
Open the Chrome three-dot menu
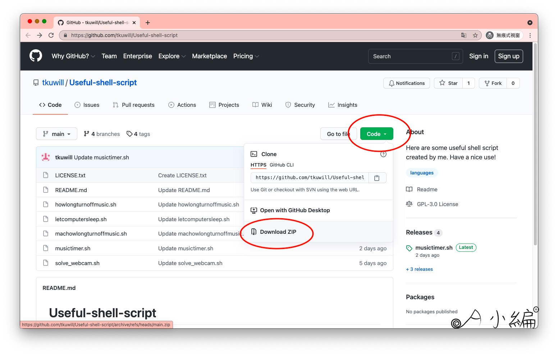click(530, 35)
